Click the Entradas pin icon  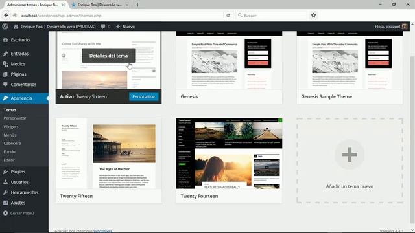point(5,54)
